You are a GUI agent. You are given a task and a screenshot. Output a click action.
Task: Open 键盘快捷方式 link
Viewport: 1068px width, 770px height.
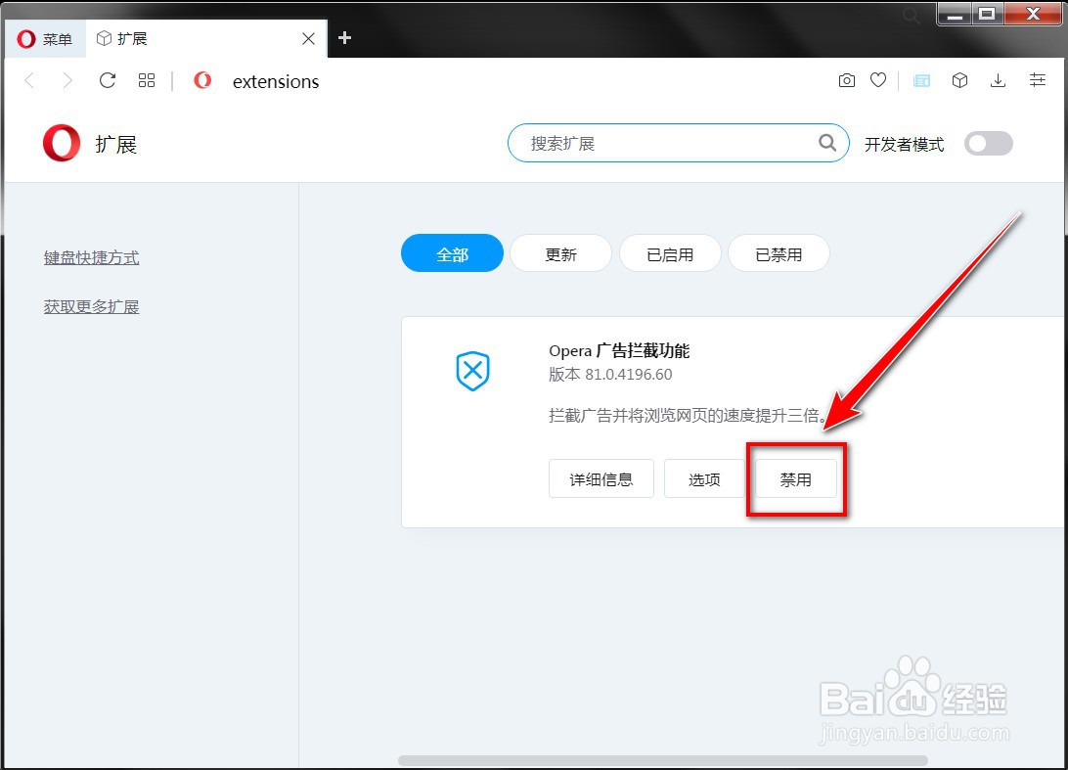pos(91,257)
